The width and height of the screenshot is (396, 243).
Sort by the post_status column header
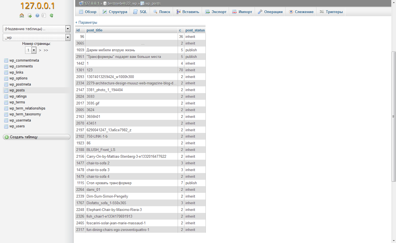tap(195, 30)
